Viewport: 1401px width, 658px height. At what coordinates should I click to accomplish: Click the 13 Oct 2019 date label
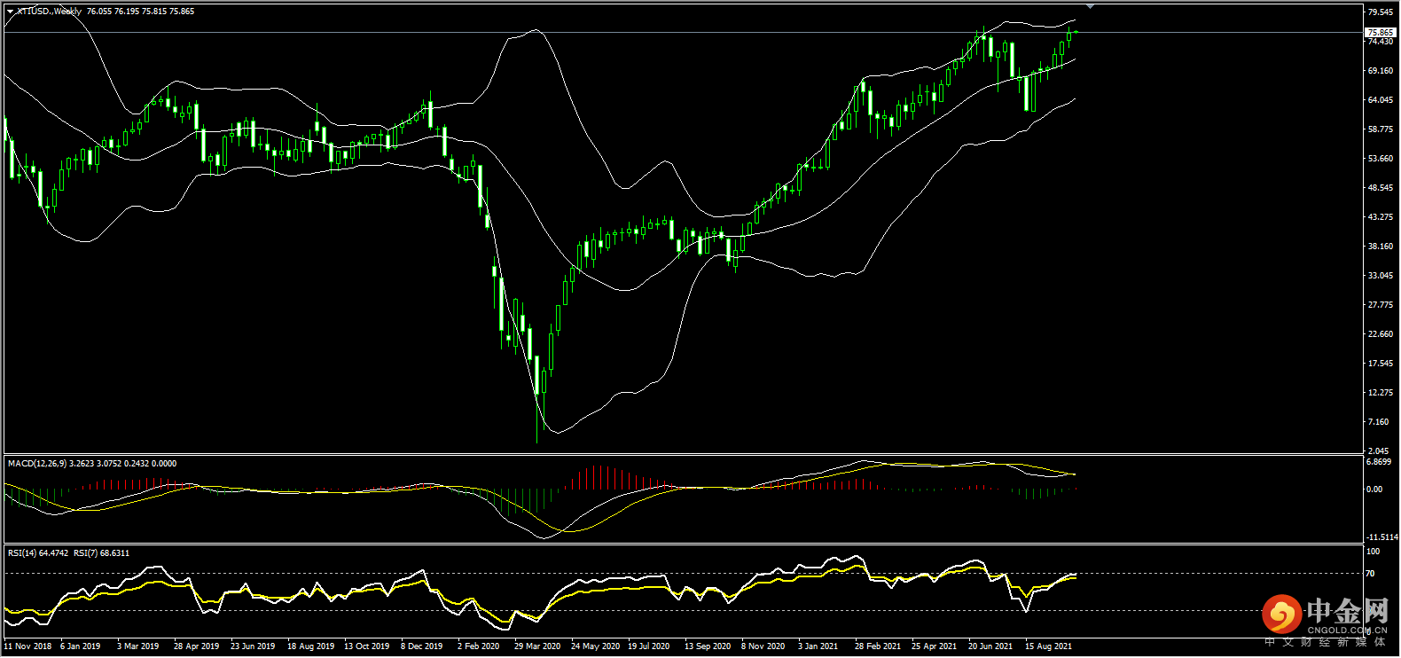click(367, 646)
